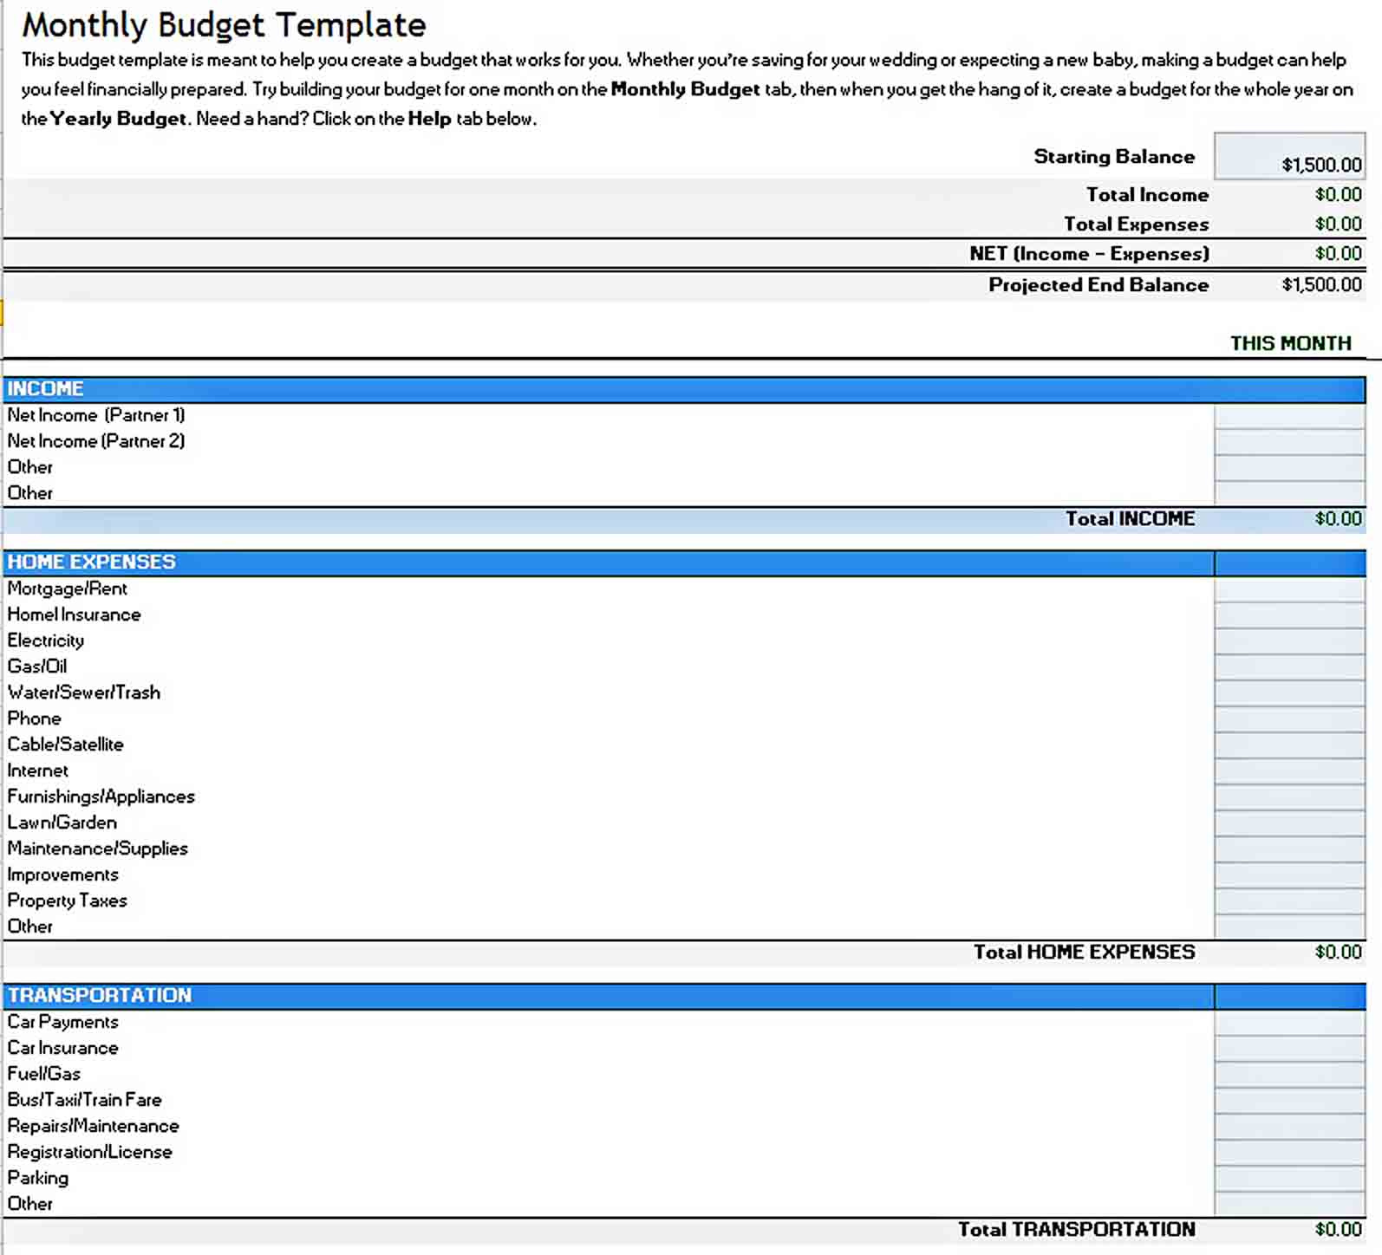Select the Parking label
The image size is (1382, 1255).
(38, 1178)
